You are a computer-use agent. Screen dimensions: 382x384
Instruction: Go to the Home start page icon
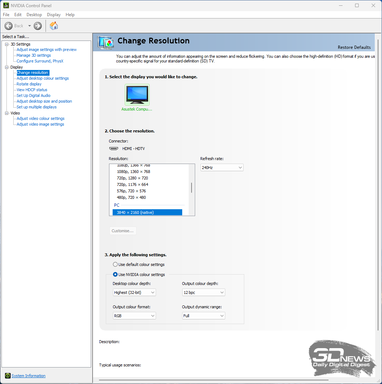[x=54, y=26]
